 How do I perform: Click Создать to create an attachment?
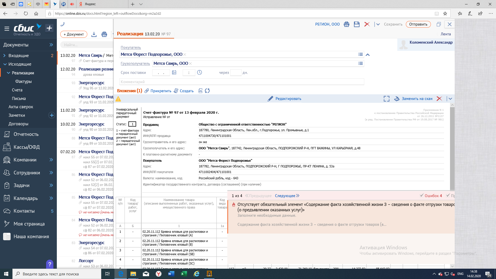pos(184,91)
